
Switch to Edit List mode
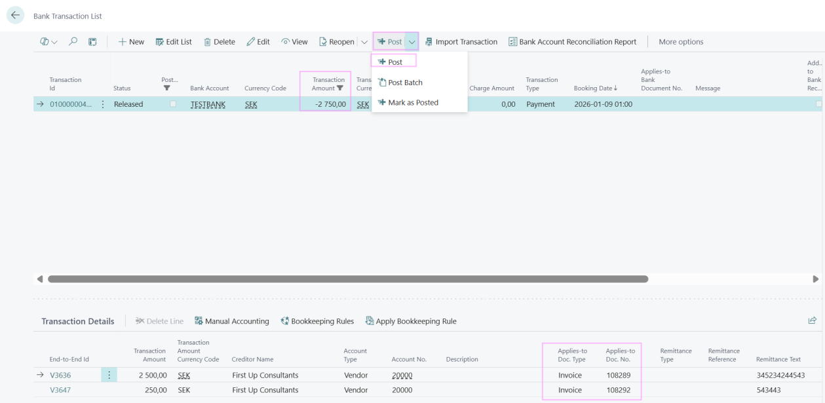[174, 41]
